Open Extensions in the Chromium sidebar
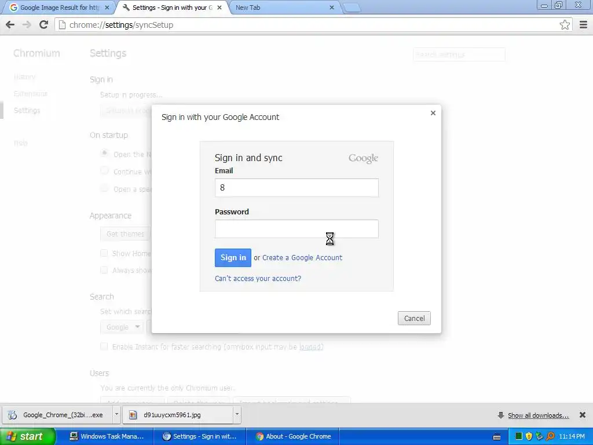Screen dimensions: 593x445 coord(31,93)
